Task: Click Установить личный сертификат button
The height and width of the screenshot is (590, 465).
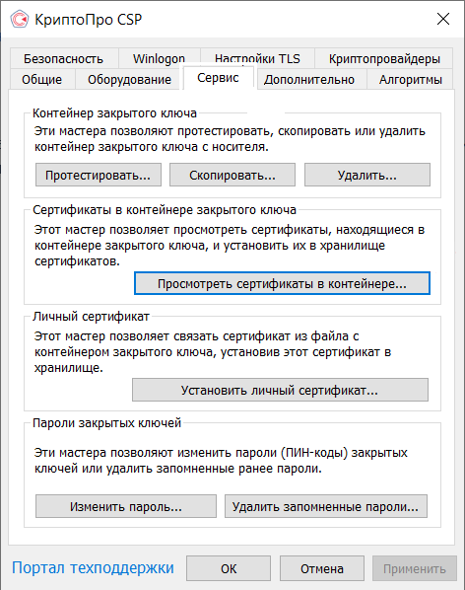Action: [280, 390]
